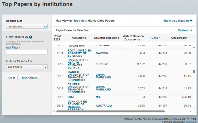The width and height of the screenshot is (198, 123).
Task: Click the vertical scrollbar up arrow
Action: pyautogui.click(x=194, y=48)
